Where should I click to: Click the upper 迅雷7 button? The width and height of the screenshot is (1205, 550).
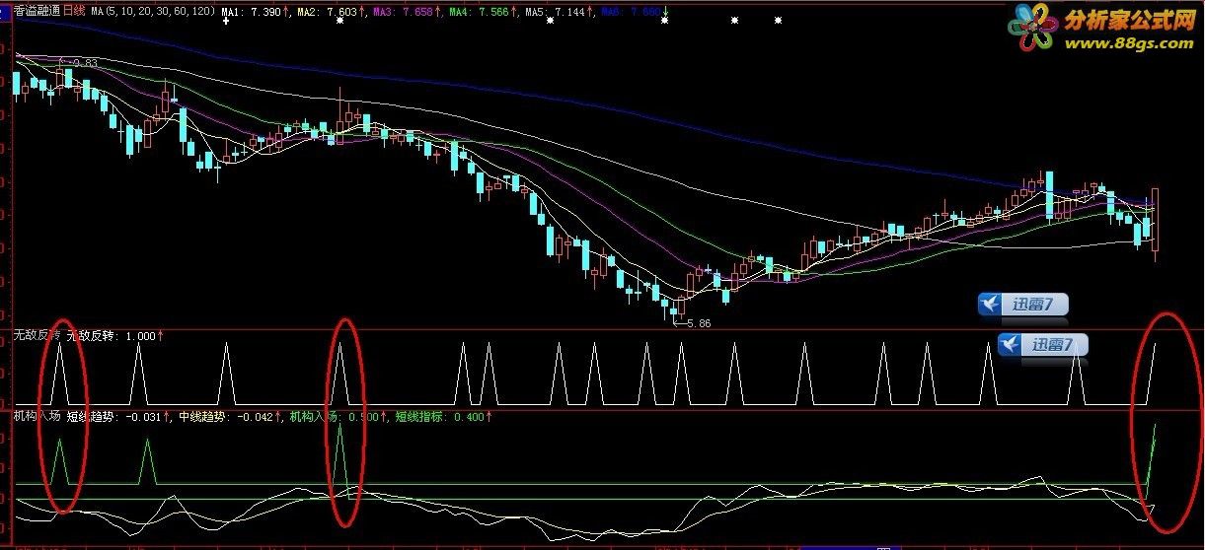[1023, 305]
